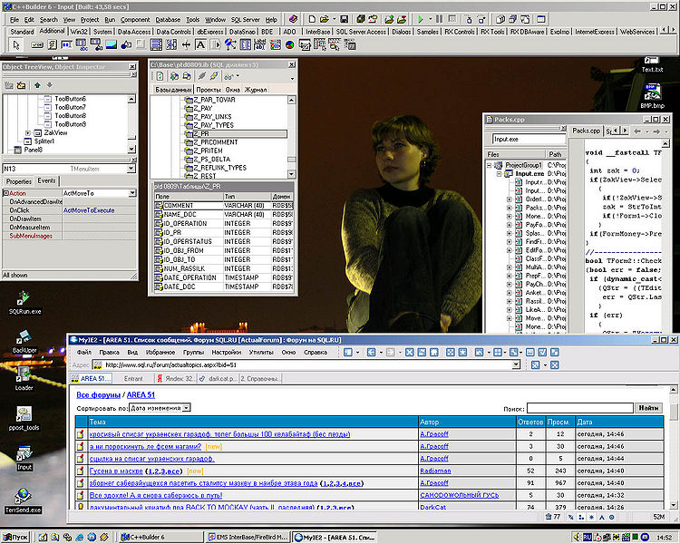Open the Component menu in C++Builder
Image resolution: width=680 pixels, height=544 pixels.
click(135, 20)
